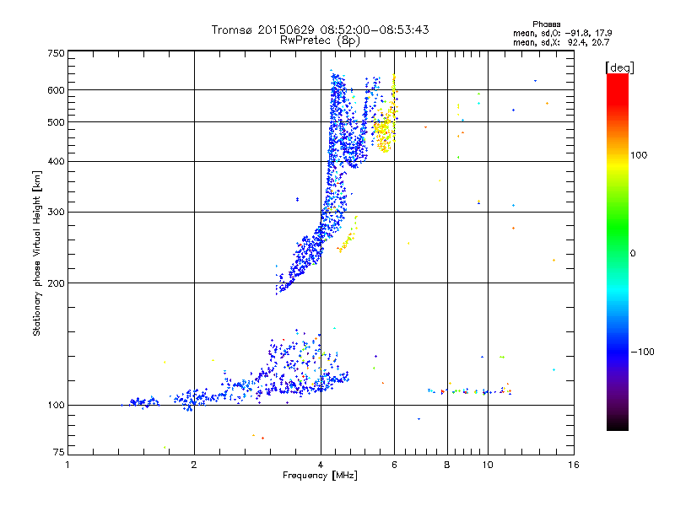Click the '100' height axis tick label
This screenshot has height=506, width=675.
tap(56, 406)
